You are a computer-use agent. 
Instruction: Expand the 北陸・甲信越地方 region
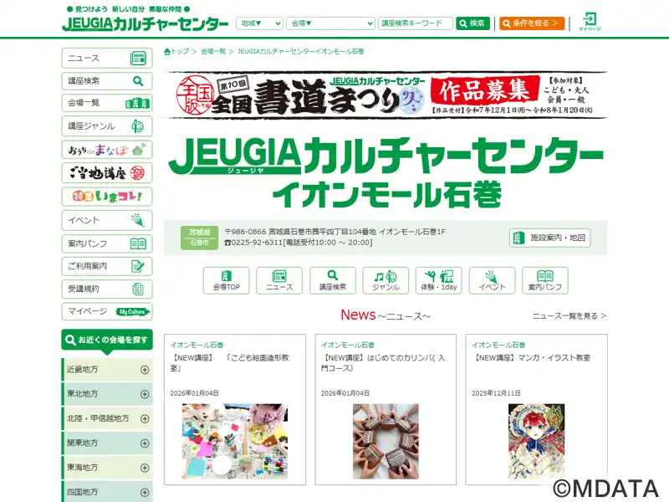pyautogui.click(x=107, y=418)
